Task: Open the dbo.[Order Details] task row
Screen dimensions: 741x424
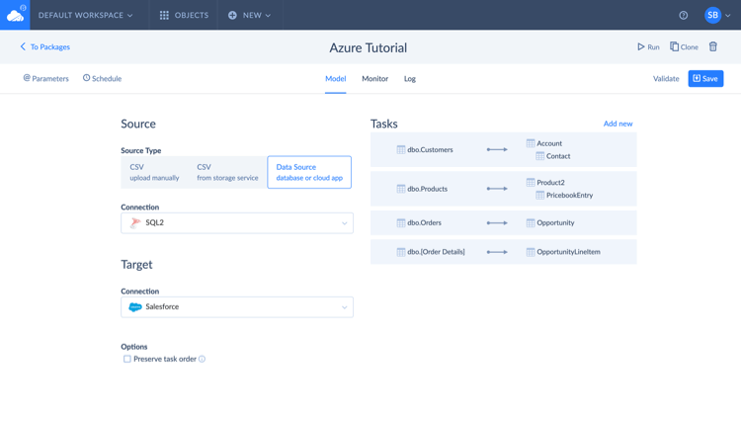Action: [503, 252]
